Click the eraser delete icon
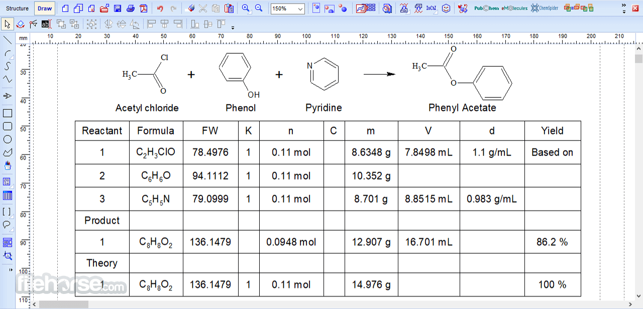Viewport: 643px width, 309px height. pyautogui.click(x=190, y=9)
